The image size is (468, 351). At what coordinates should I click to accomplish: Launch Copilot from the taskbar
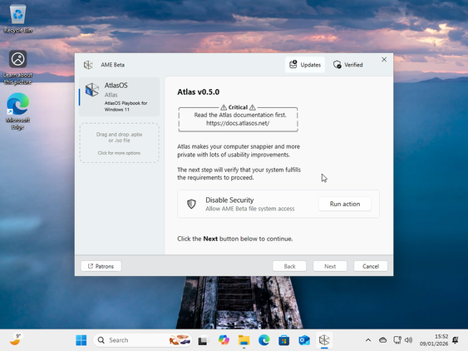[x=224, y=340]
